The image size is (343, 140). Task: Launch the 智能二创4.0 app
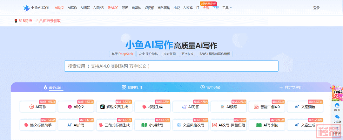[x=267, y=107]
